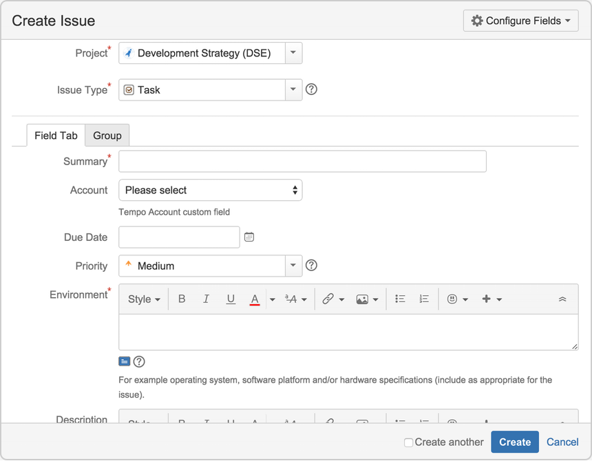Open the Priority dropdown arrow
This screenshot has height=461, width=592.
pyautogui.click(x=293, y=266)
